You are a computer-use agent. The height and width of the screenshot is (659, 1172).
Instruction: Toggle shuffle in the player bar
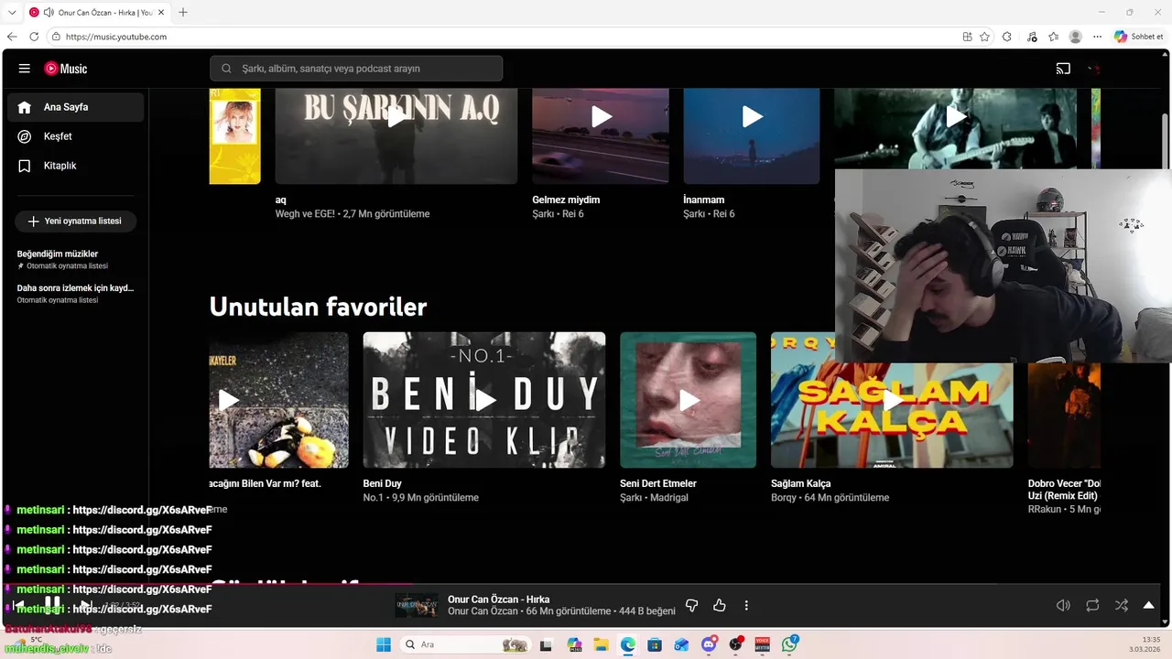click(x=1121, y=605)
